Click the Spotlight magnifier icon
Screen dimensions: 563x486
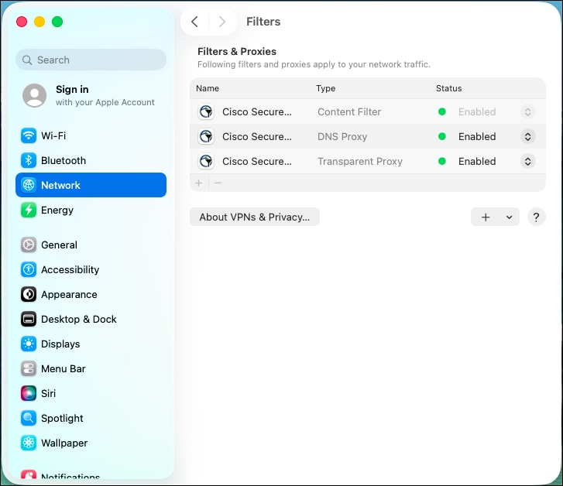(x=29, y=418)
